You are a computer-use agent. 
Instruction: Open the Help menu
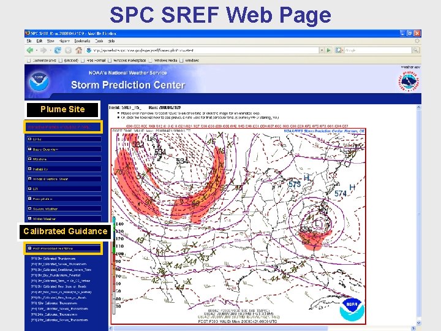click(x=111, y=41)
